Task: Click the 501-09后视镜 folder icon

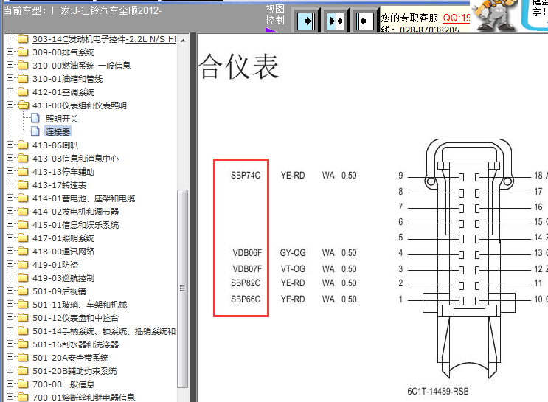Action: [23, 291]
